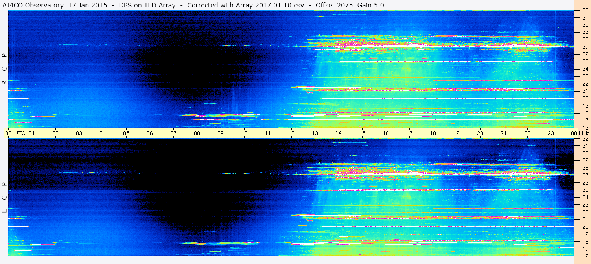Pick 20 on the LCP frequency scale
This screenshot has height=264, width=591.
[585, 227]
